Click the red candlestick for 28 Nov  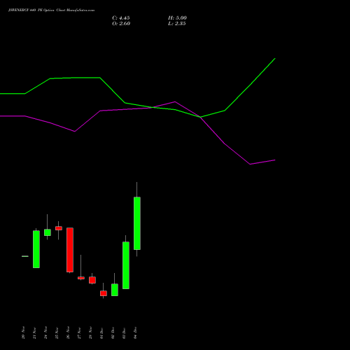[92, 280]
